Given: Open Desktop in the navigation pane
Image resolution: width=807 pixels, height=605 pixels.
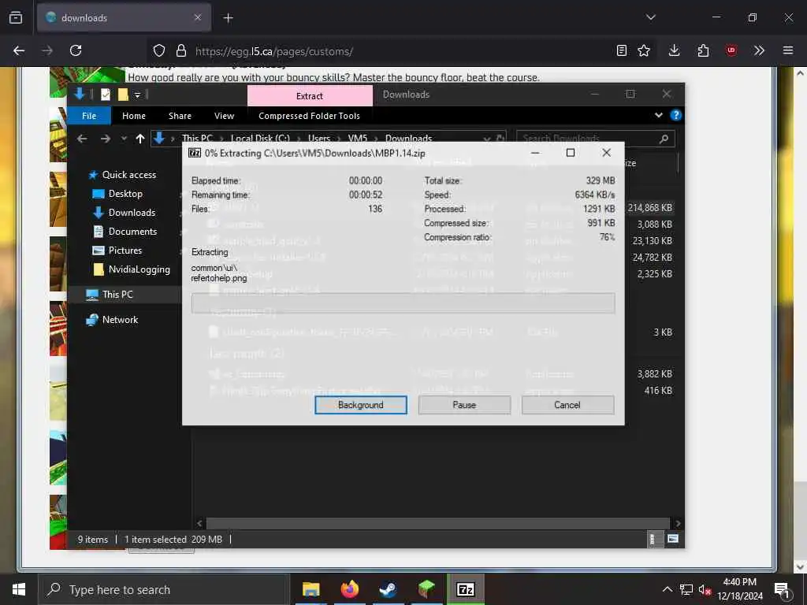Looking at the screenshot, I should (x=125, y=194).
